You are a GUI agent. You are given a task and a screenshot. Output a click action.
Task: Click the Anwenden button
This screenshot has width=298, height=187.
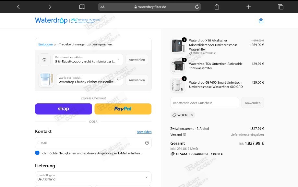[253, 103]
